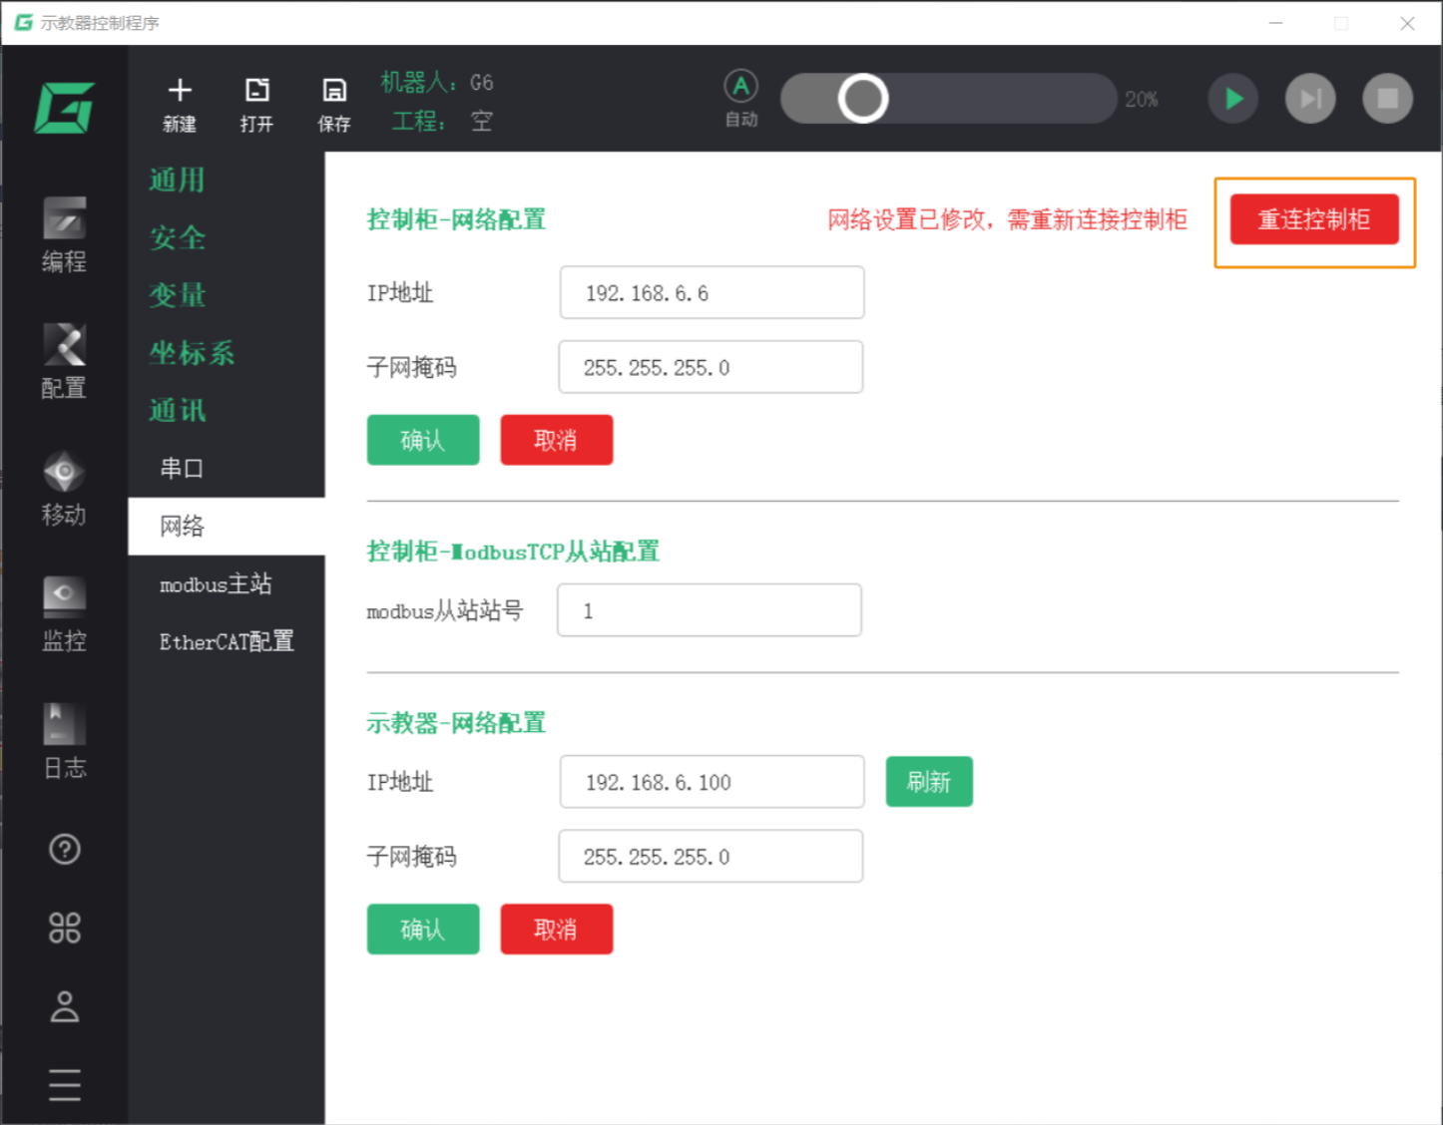
Task: Click the 工程: 空 project label
Action: click(x=442, y=121)
